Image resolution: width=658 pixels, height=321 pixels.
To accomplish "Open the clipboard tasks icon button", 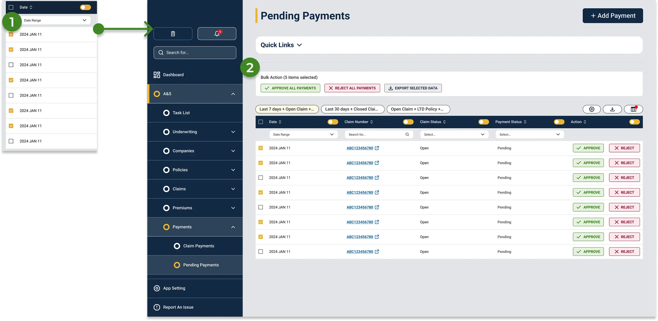I will 173,34.
